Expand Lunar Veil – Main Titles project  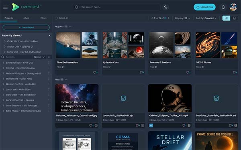(x=3, y=89)
